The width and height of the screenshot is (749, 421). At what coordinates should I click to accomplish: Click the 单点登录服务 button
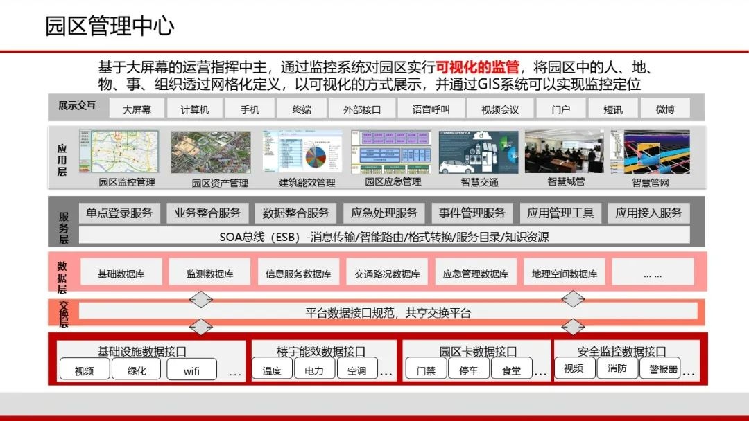click(119, 213)
